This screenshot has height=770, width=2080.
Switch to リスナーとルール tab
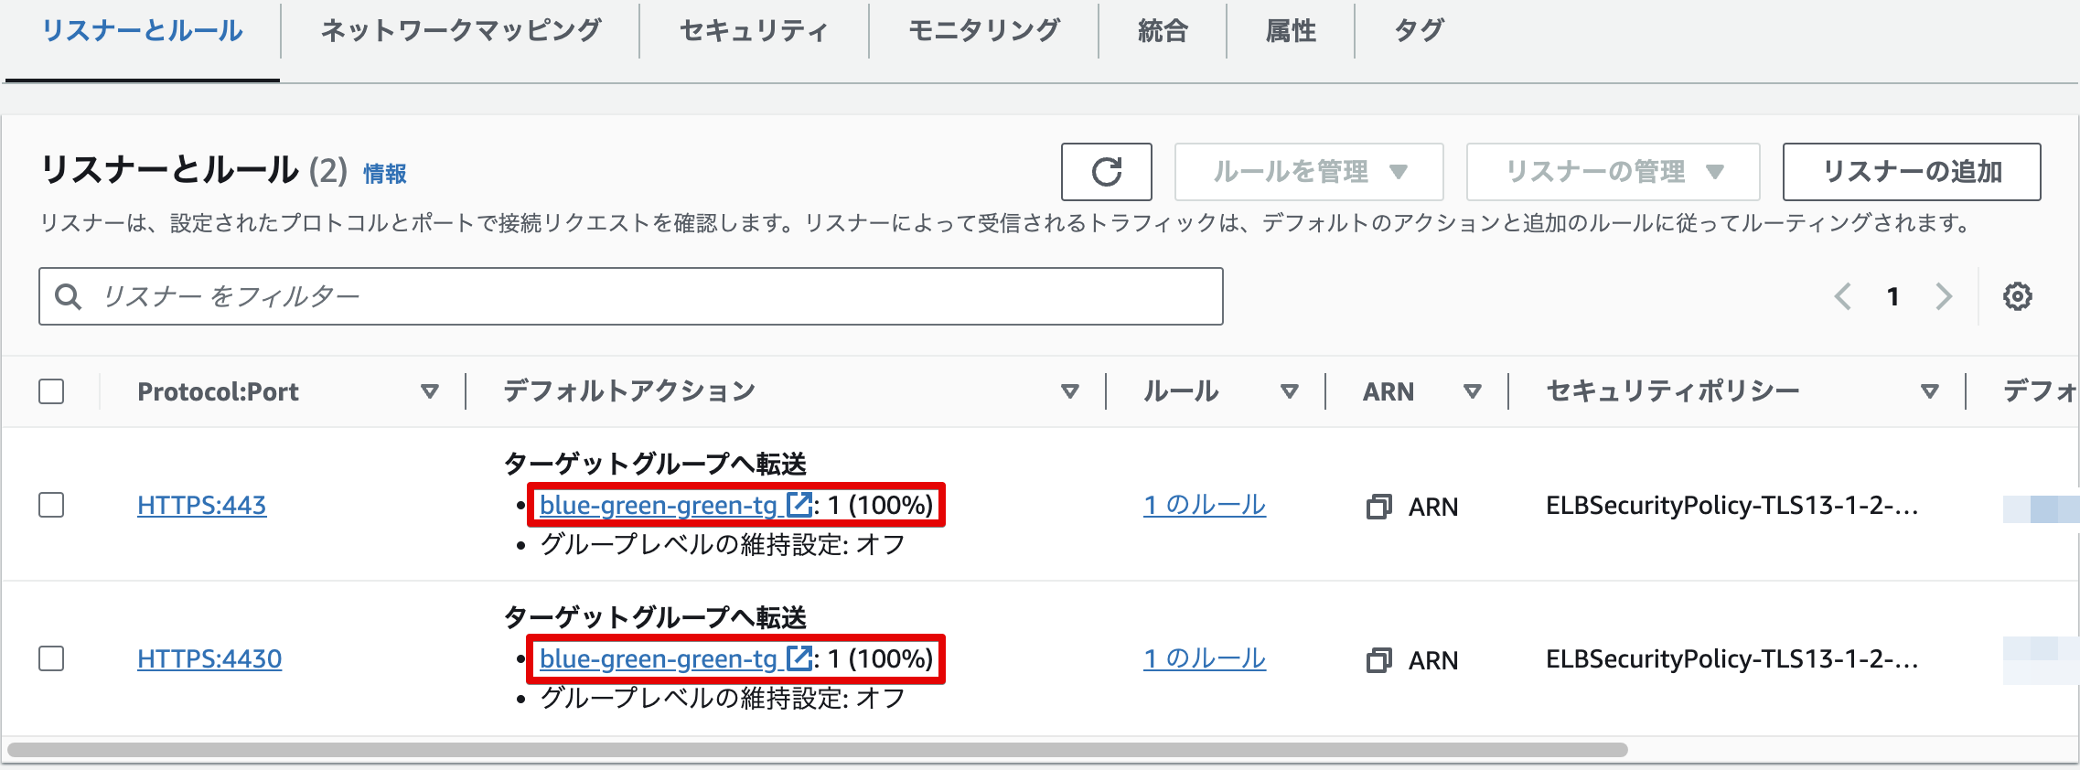coord(143,31)
